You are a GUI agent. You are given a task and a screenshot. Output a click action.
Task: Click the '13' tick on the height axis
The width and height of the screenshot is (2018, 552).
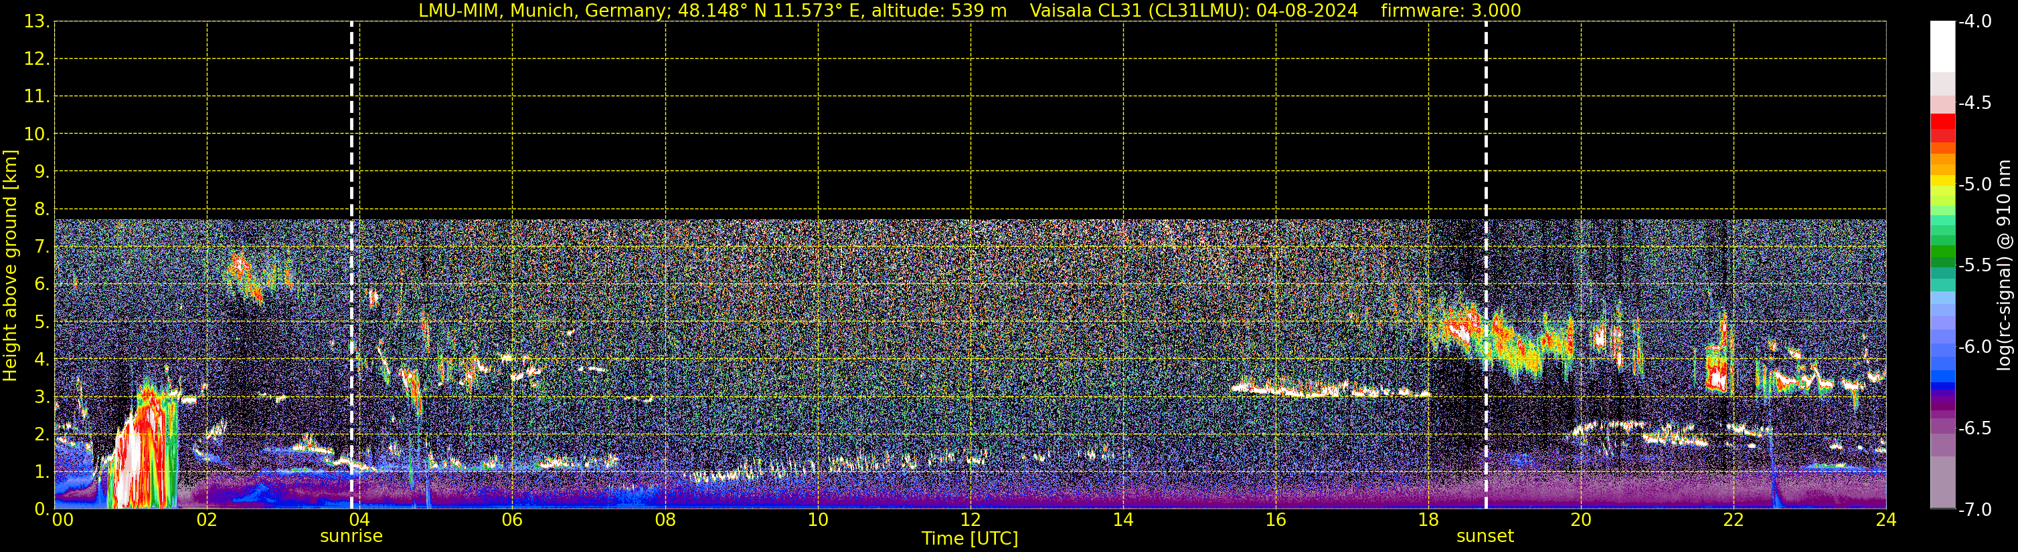(35, 22)
